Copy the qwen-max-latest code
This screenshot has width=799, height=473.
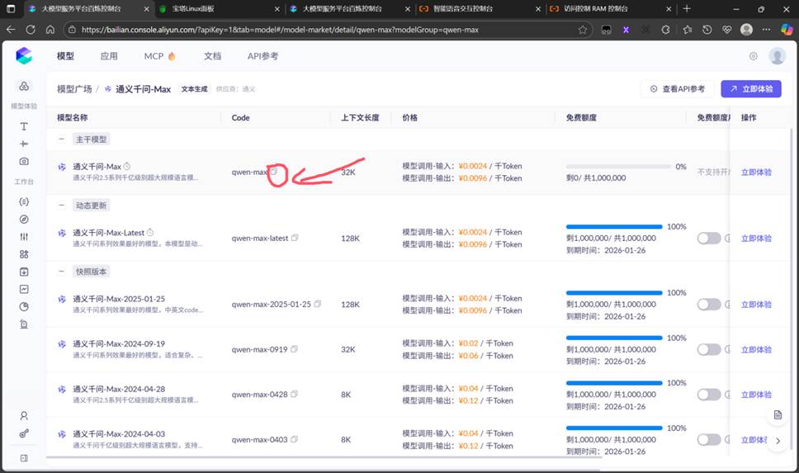tap(295, 238)
